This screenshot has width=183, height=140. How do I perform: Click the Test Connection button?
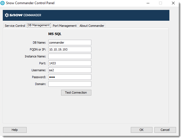tap(76, 93)
